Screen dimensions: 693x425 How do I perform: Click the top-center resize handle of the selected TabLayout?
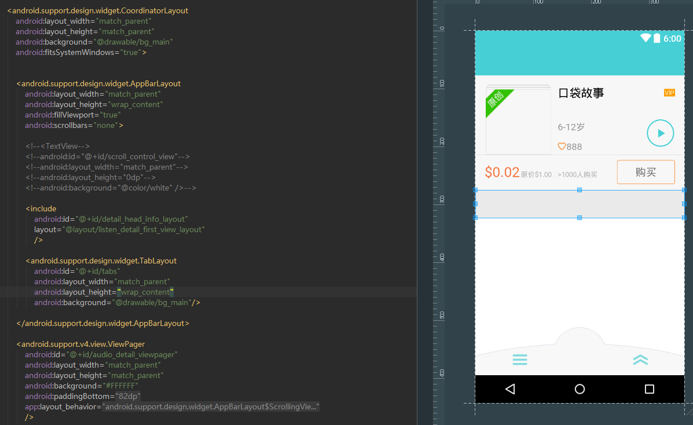(x=580, y=190)
